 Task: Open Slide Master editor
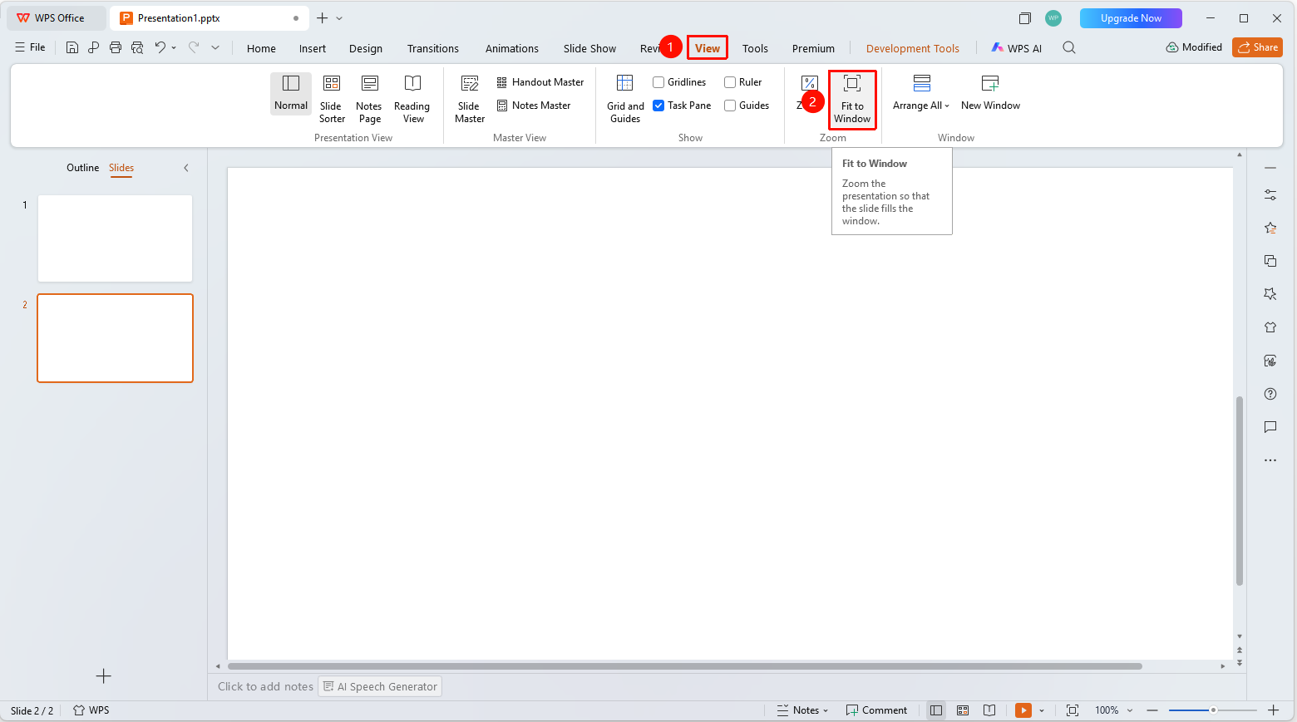tap(470, 98)
